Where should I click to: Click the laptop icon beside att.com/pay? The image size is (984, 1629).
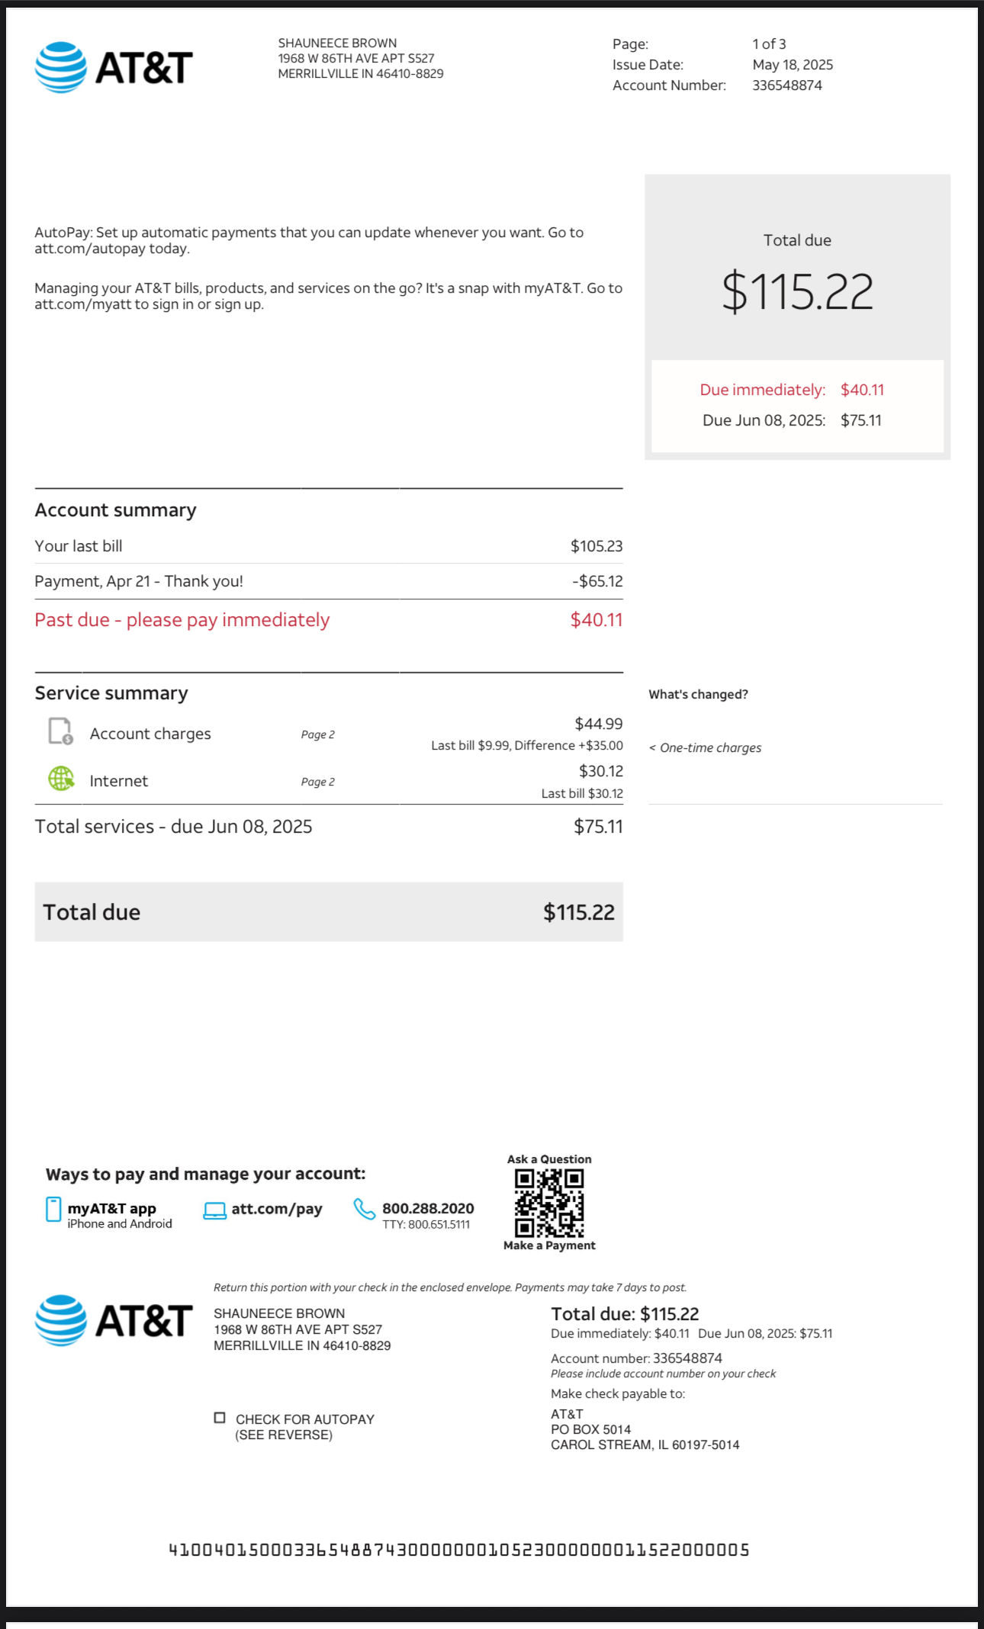[x=214, y=1211]
